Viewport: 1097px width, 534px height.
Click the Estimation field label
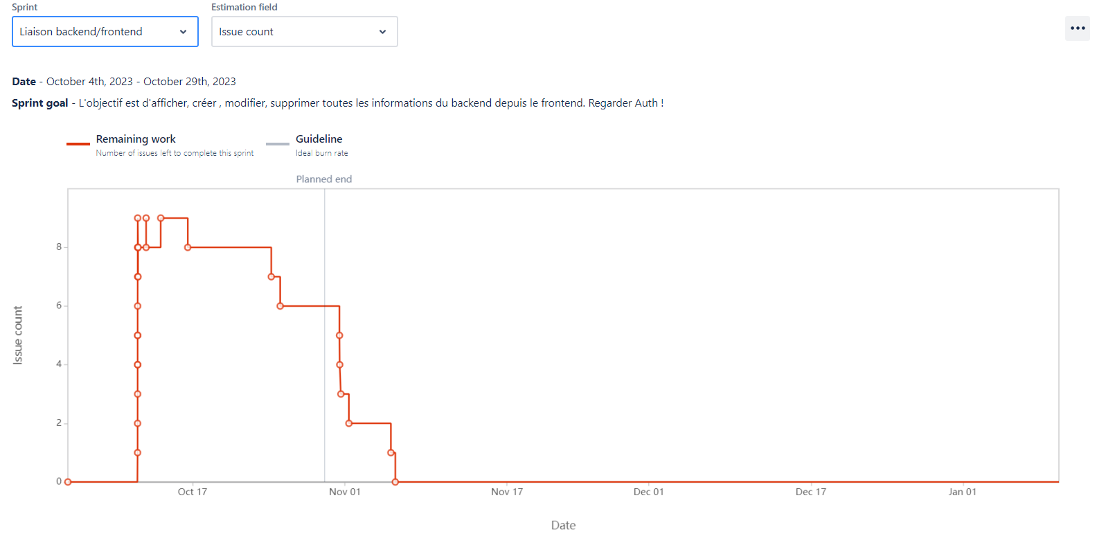coord(244,7)
